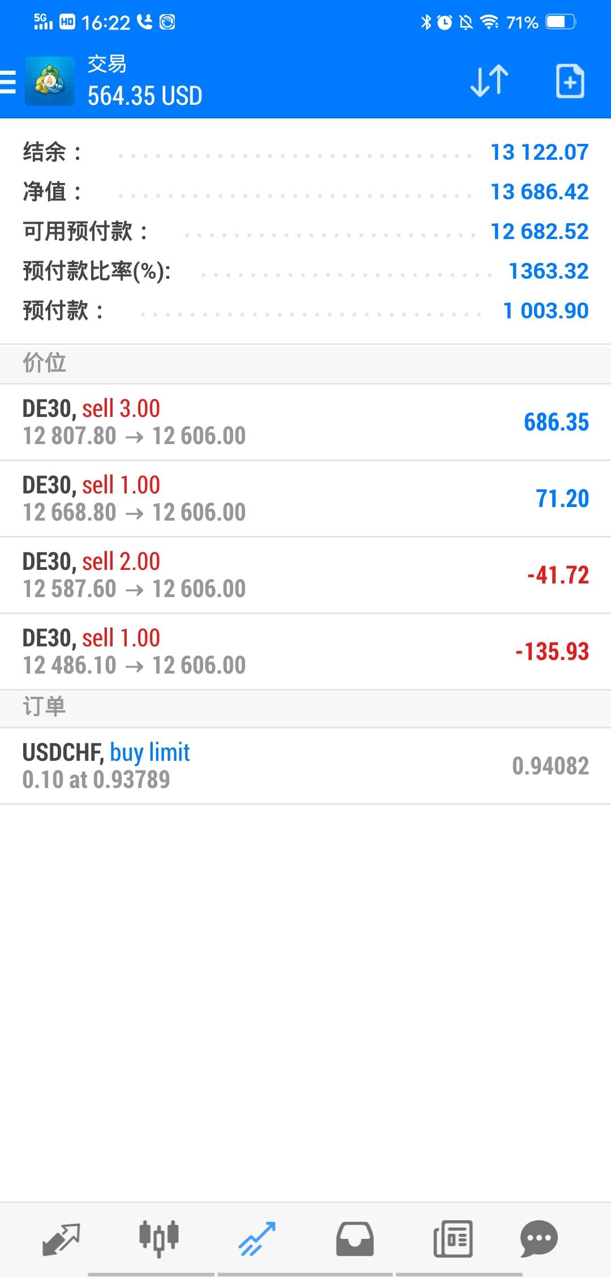Open the candlestick Chart tab
This screenshot has width=611, height=1278.
tap(159, 1239)
